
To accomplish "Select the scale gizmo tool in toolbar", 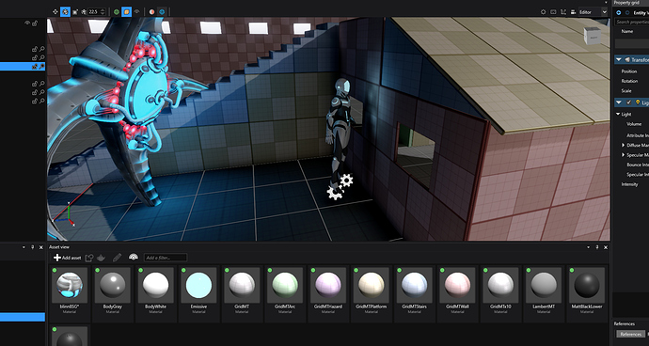I will point(74,12).
